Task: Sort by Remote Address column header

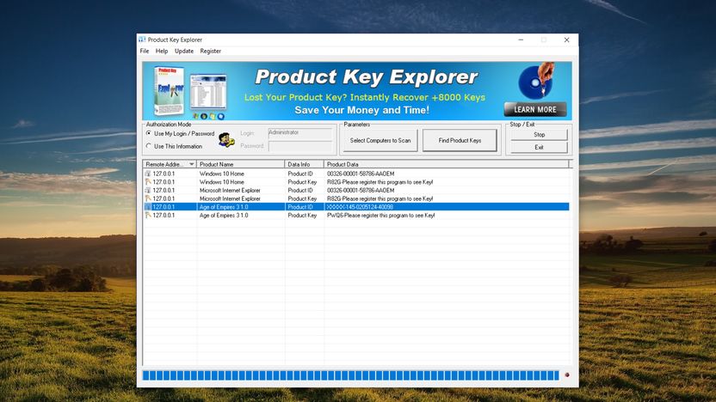Action: click(x=170, y=164)
